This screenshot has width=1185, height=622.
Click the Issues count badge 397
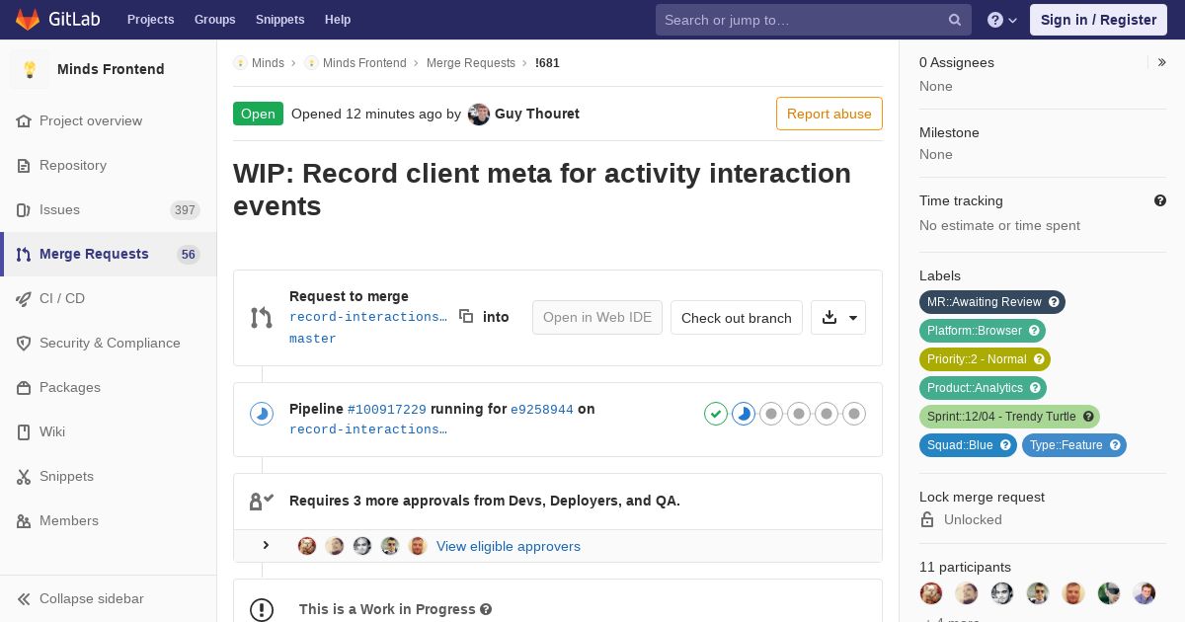point(185,209)
